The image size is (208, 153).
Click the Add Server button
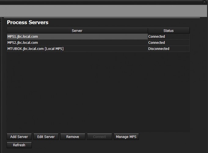point(19,137)
